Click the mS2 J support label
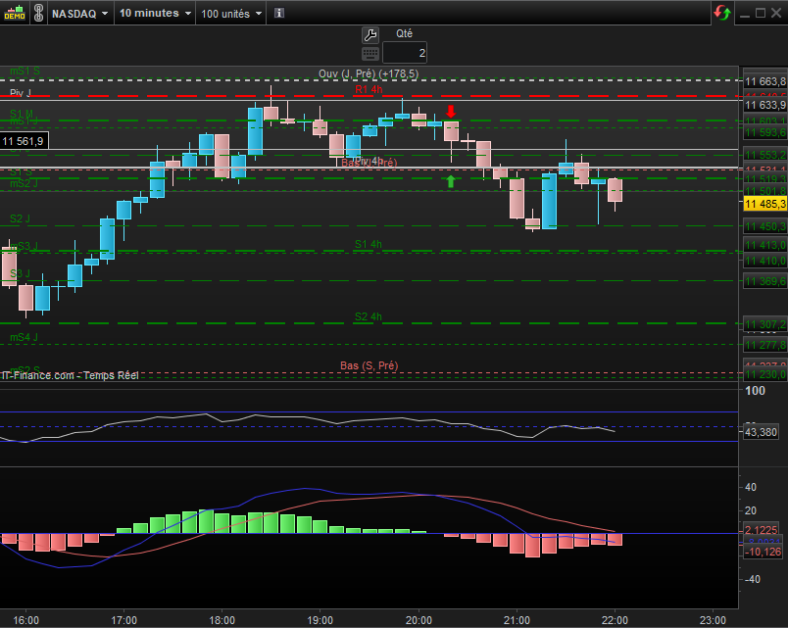 tap(25, 183)
